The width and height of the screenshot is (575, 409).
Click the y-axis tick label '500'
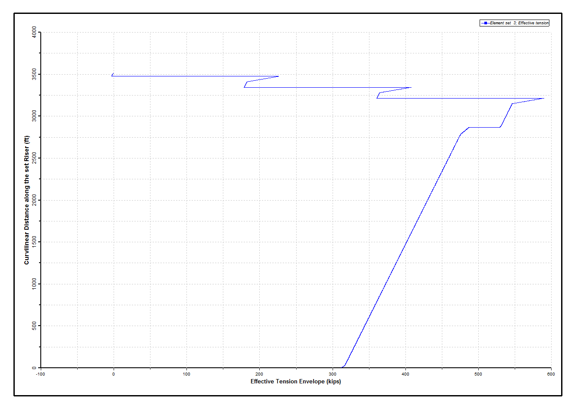coord(34,326)
